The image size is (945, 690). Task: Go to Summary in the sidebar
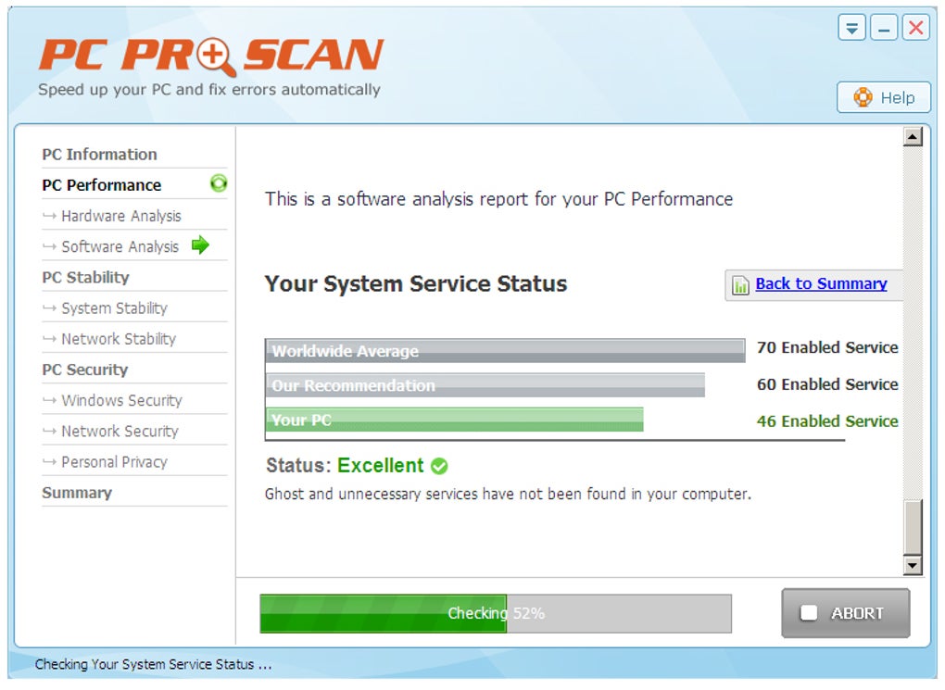coord(77,493)
